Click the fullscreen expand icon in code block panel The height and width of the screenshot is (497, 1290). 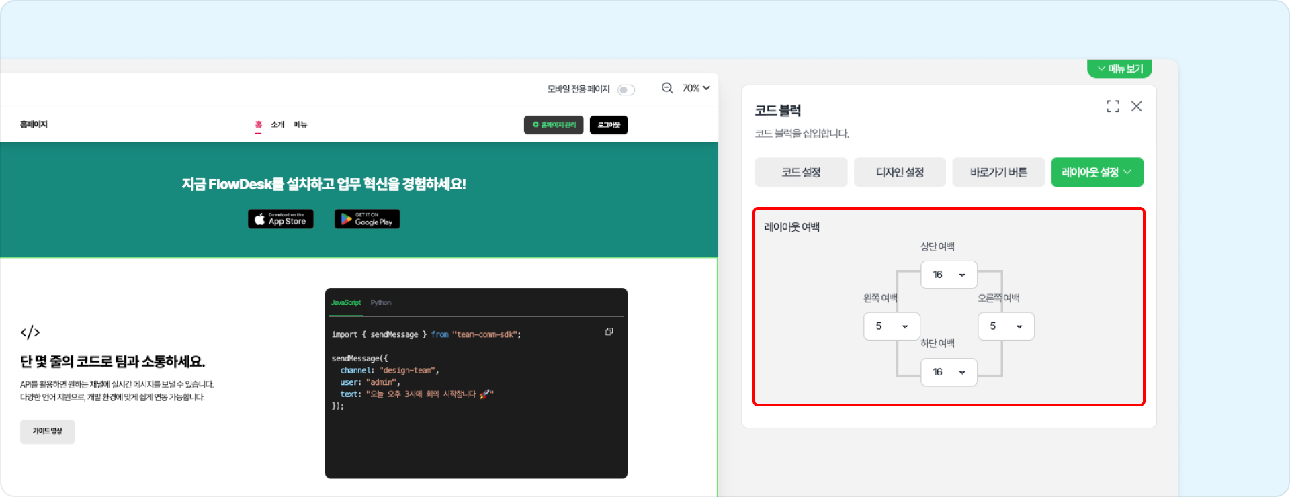1113,106
